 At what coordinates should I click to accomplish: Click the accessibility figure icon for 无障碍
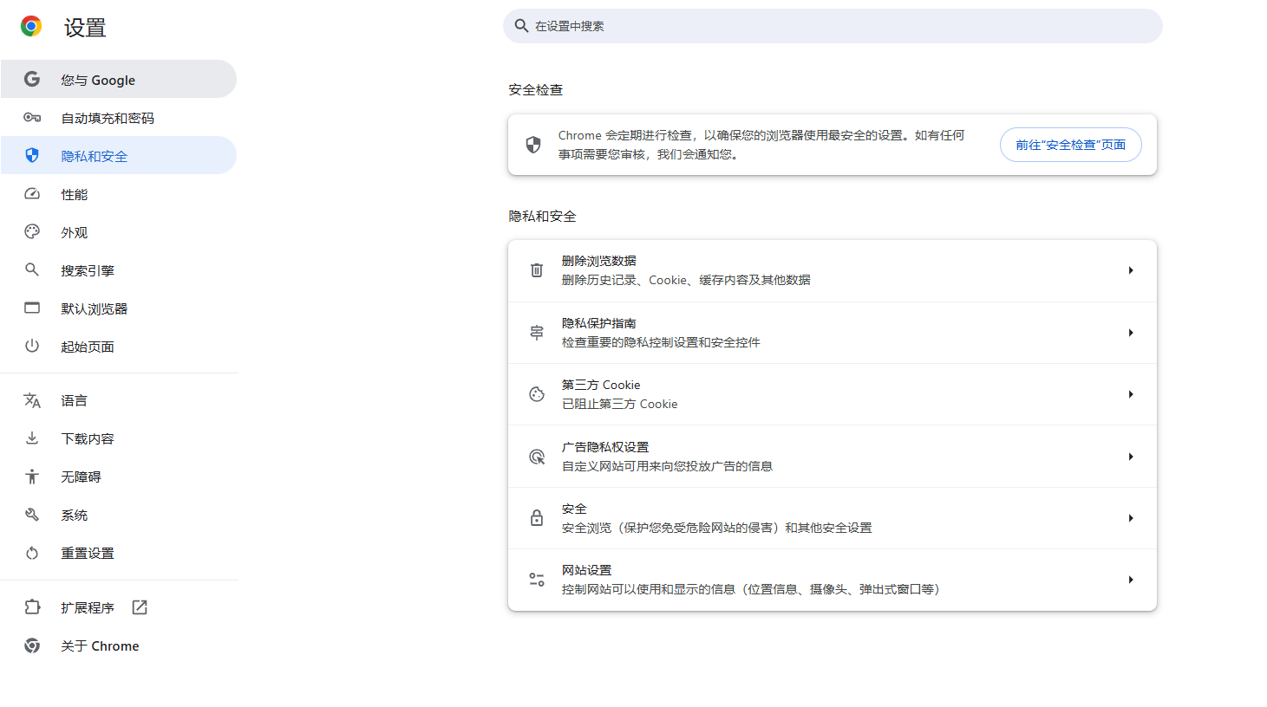pos(32,477)
